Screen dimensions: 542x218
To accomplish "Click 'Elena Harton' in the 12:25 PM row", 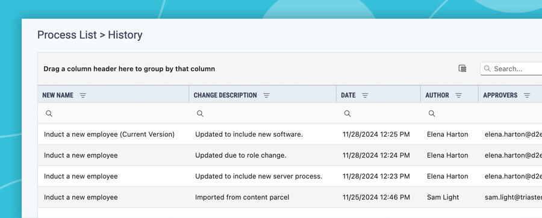I will 447,134.
